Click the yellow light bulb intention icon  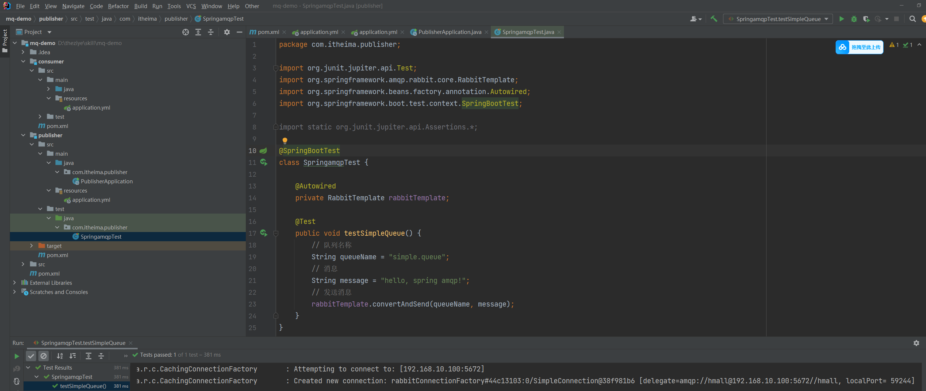285,141
